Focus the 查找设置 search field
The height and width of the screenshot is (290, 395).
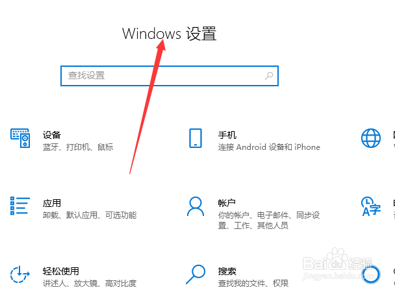point(170,76)
